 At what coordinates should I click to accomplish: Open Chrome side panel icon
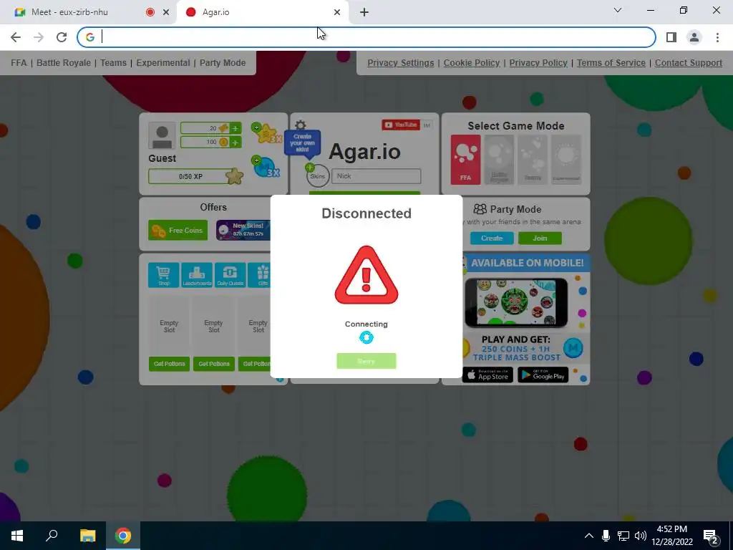[671, 37]
